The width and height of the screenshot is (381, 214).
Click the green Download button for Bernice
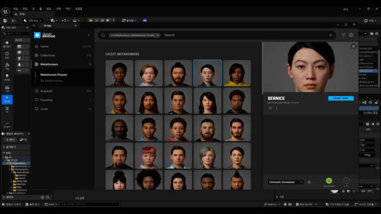[x=328, y=181]
